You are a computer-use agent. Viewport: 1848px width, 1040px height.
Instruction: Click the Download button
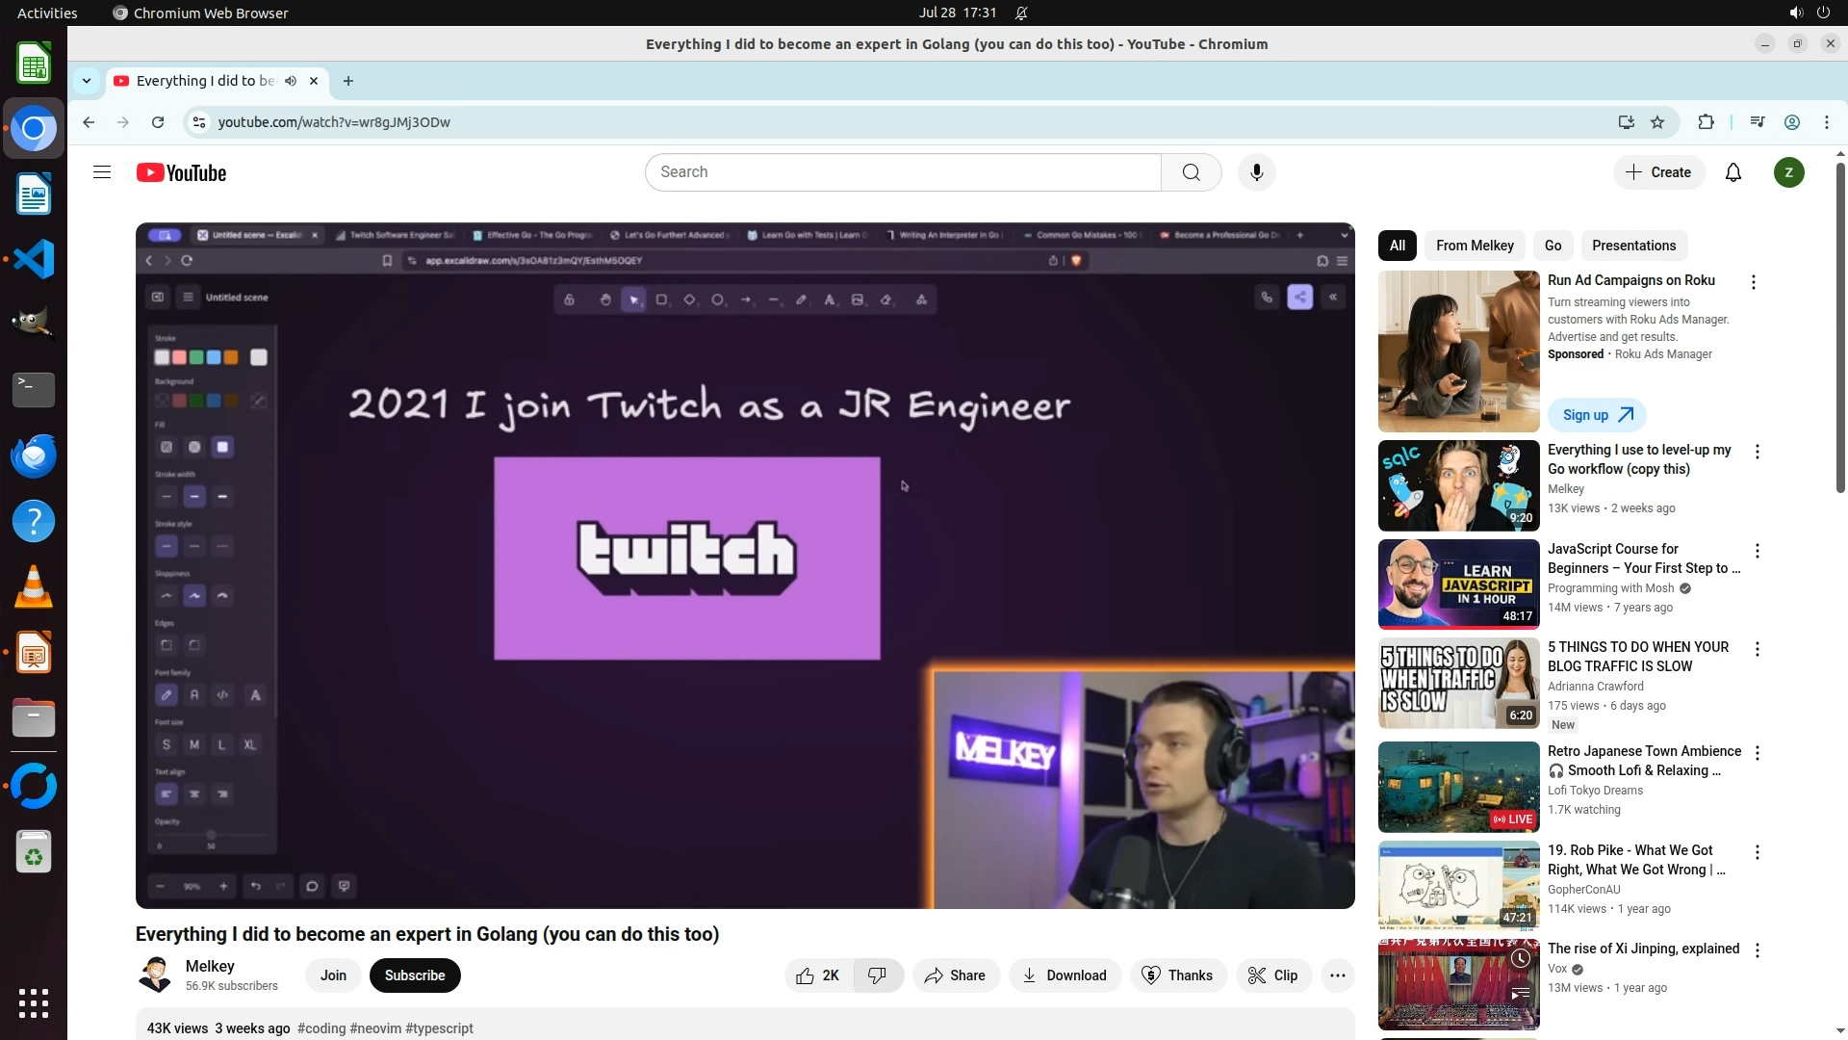[1064, 975]
